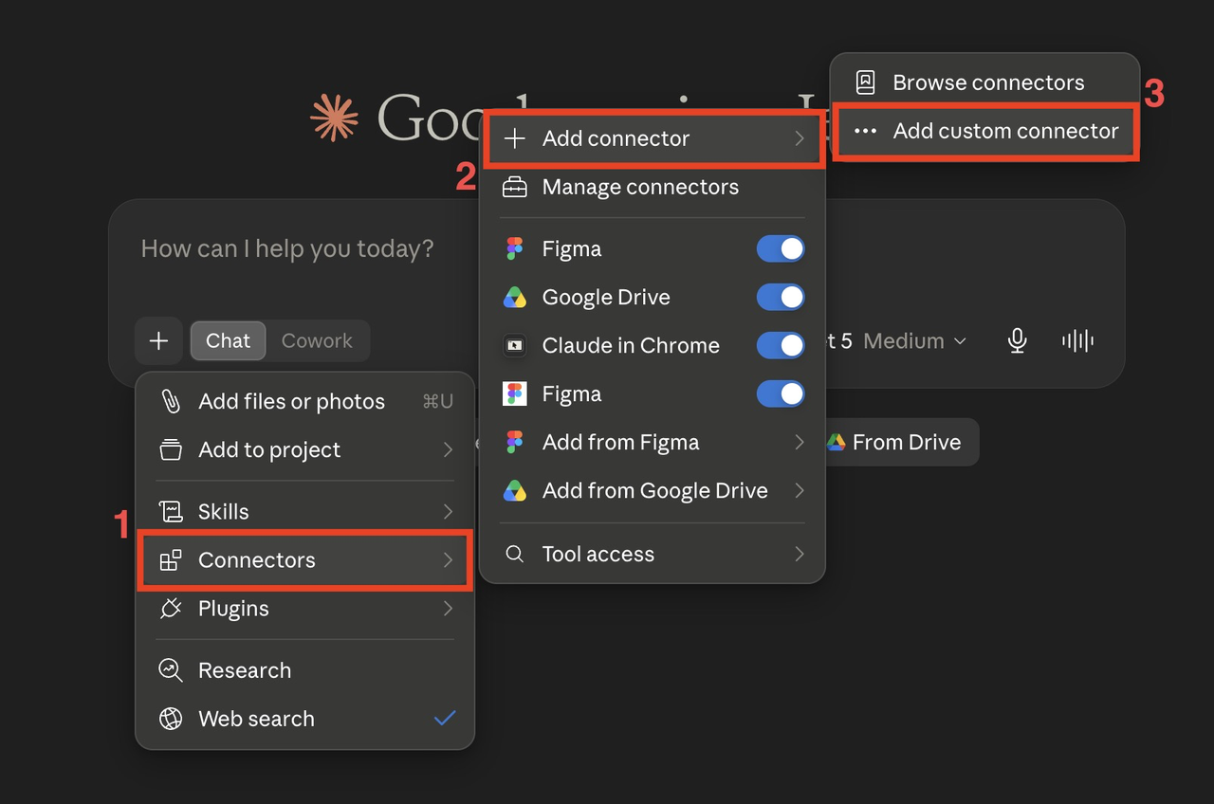Turn off the Claude in Chrome toggle
The image size is (1214, 804).
click(781, 346)
